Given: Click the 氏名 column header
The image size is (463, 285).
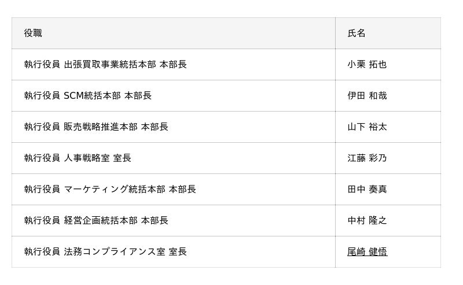Looking at the screenshot, I should pyautogui.click(x=357, y=34).
